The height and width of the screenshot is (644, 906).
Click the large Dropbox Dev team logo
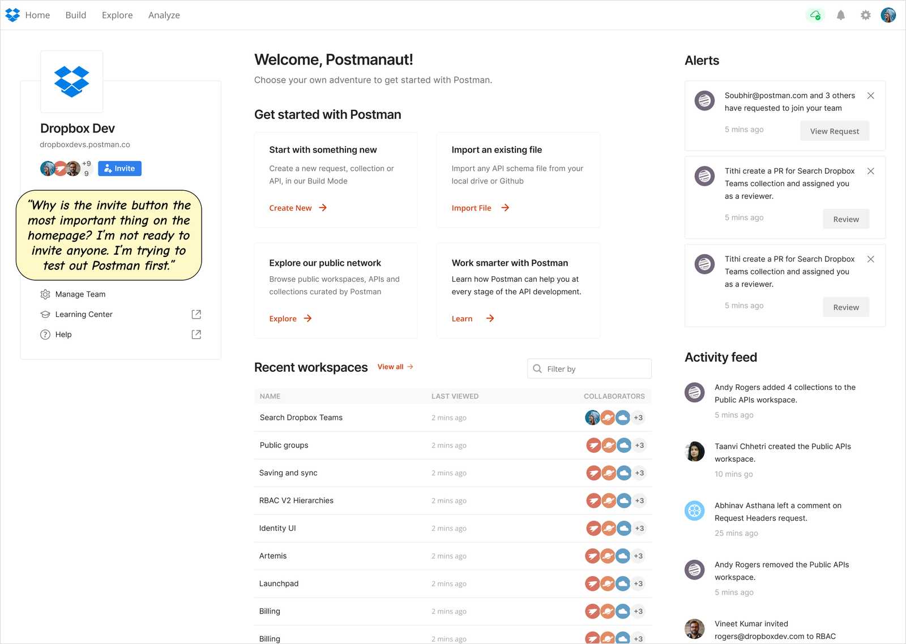[72, 81]
